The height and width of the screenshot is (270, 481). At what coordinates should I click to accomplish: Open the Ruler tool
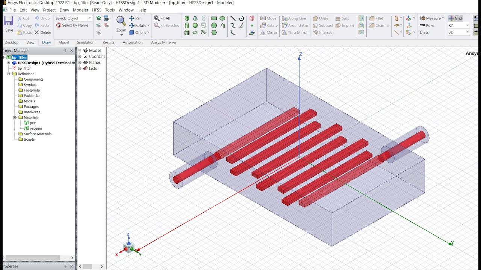click(427, 25)
